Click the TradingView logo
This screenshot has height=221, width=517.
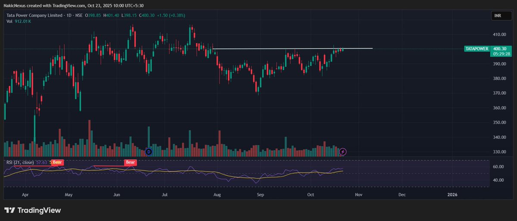[x=33, y=210]
